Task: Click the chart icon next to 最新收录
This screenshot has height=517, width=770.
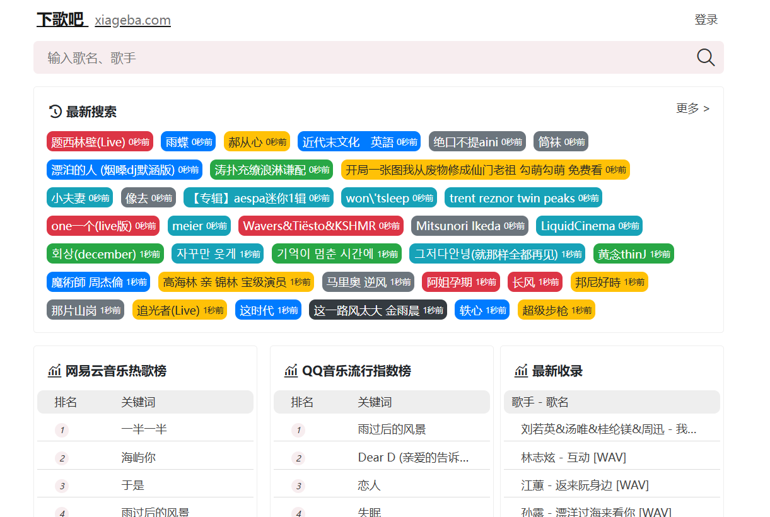Action: (x=521, y=371)
